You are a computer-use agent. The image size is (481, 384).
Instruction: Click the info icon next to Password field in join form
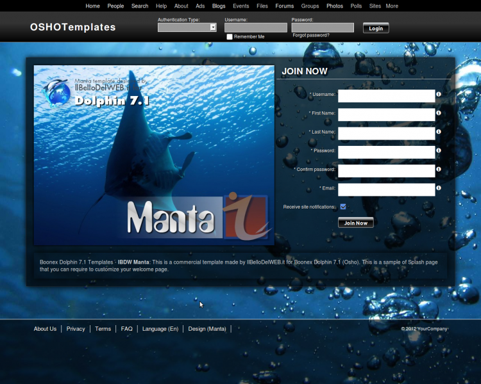pyautogui.click(x=439, y=150)
